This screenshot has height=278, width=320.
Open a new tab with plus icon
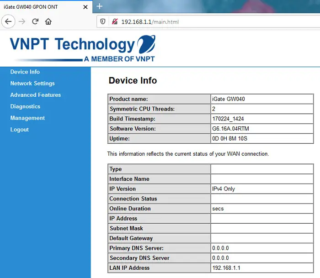[x=99, y=6]
